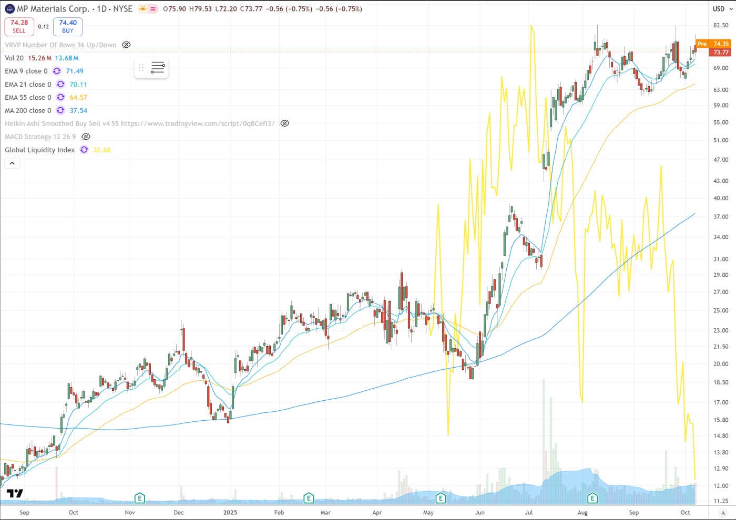The image size is (736, 520).
Task: Click the Global Liquidity Index refresh icon
Action: point(84,150)
